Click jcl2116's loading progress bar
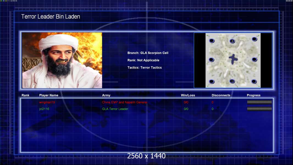 pos(259,109)
